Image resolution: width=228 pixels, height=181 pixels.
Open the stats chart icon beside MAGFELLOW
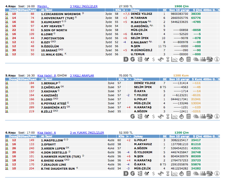pyautogui.click(x=7, y=140)
